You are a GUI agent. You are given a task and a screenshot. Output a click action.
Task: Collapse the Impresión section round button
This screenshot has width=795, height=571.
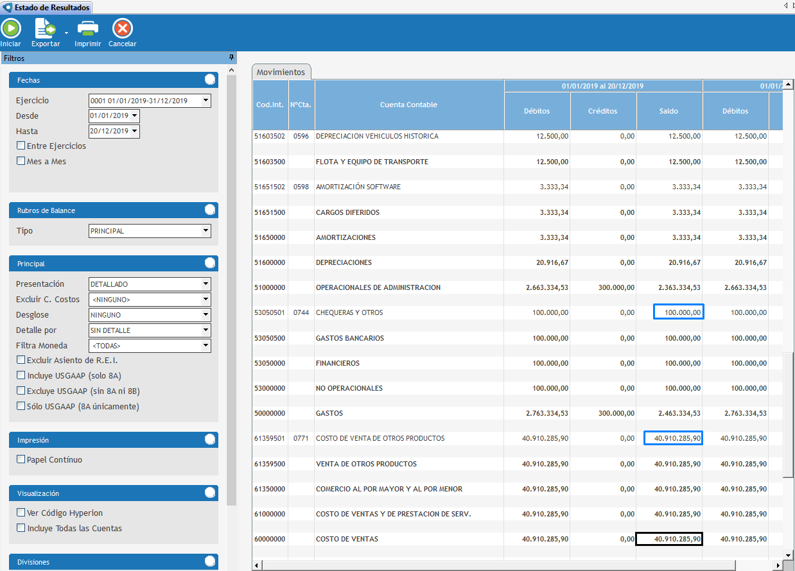[x=209, y=440]
